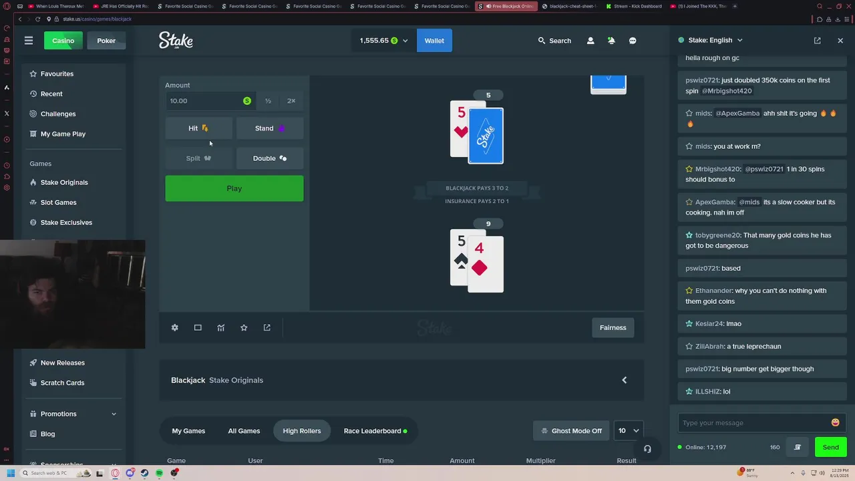855x481 pixels.
Task: Open balance currency dropdown
Action: pyautogui.click(x=383, y=41)
